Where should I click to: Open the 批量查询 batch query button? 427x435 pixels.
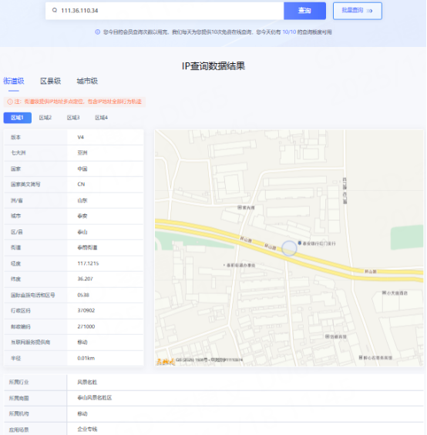tap(358, 11)
